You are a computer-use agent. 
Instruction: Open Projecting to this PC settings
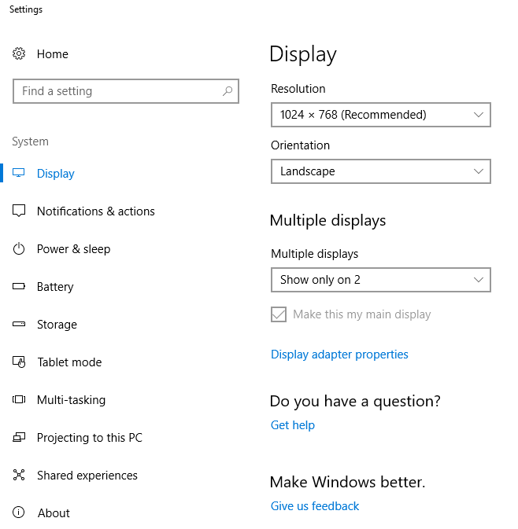click(89, 438)
